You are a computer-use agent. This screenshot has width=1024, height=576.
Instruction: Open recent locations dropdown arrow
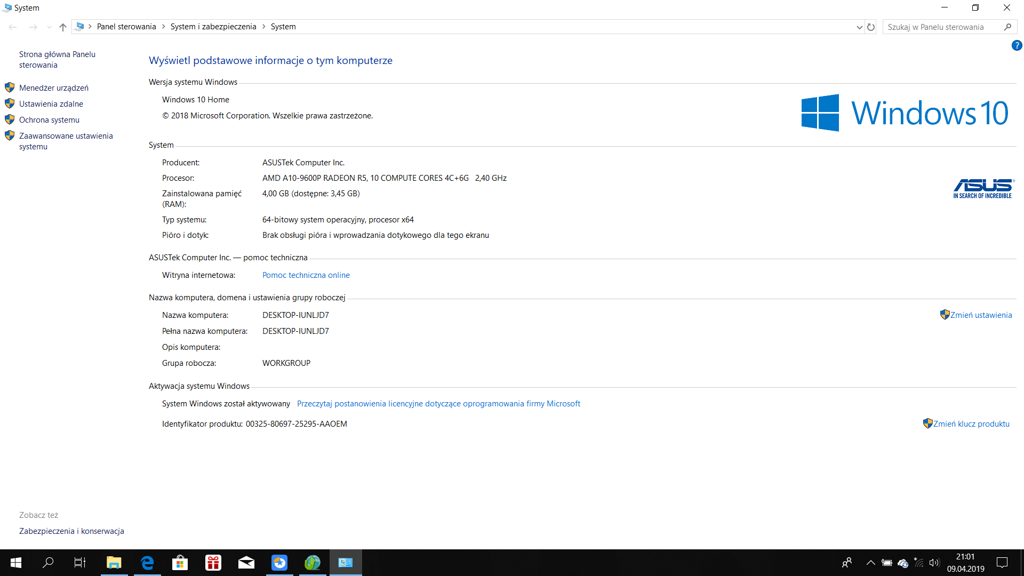(49, 27)
